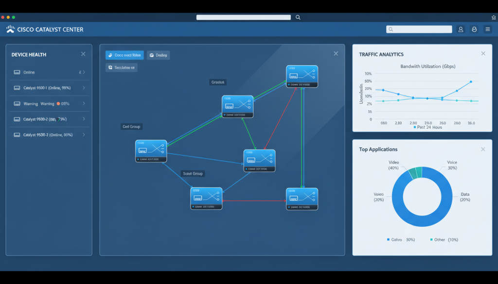
Task: Click the Gradius label in the topology
Action: [218, 82]
